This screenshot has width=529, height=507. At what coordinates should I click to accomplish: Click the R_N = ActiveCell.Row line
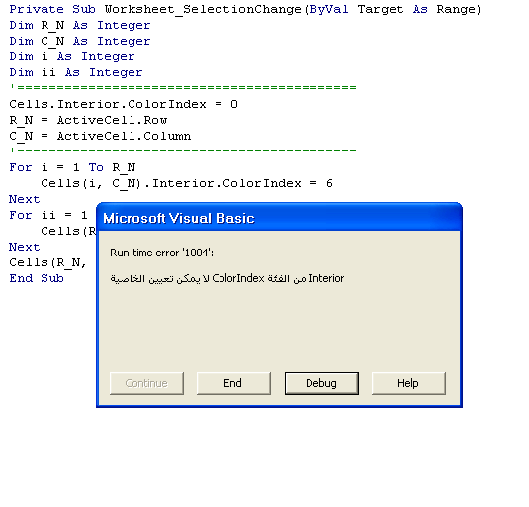[x=88, y=120]
